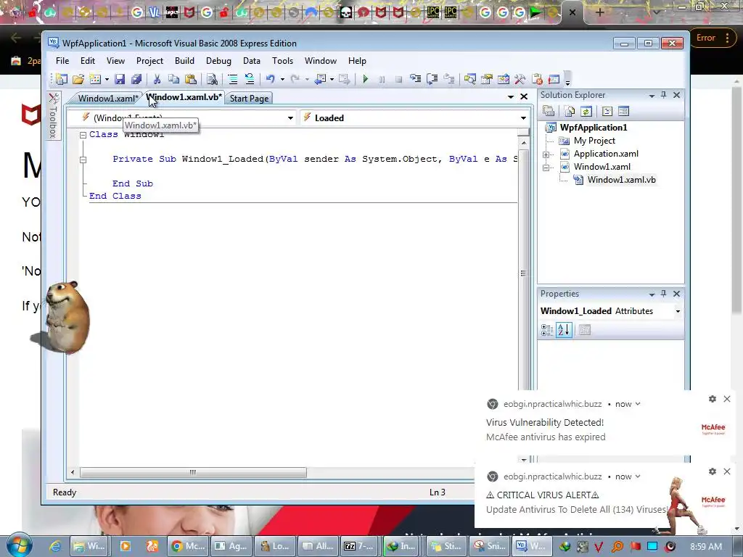The image size is (743, 557).
Task: Open the (Window1 Events) class combo box
Action: point(181,118)
